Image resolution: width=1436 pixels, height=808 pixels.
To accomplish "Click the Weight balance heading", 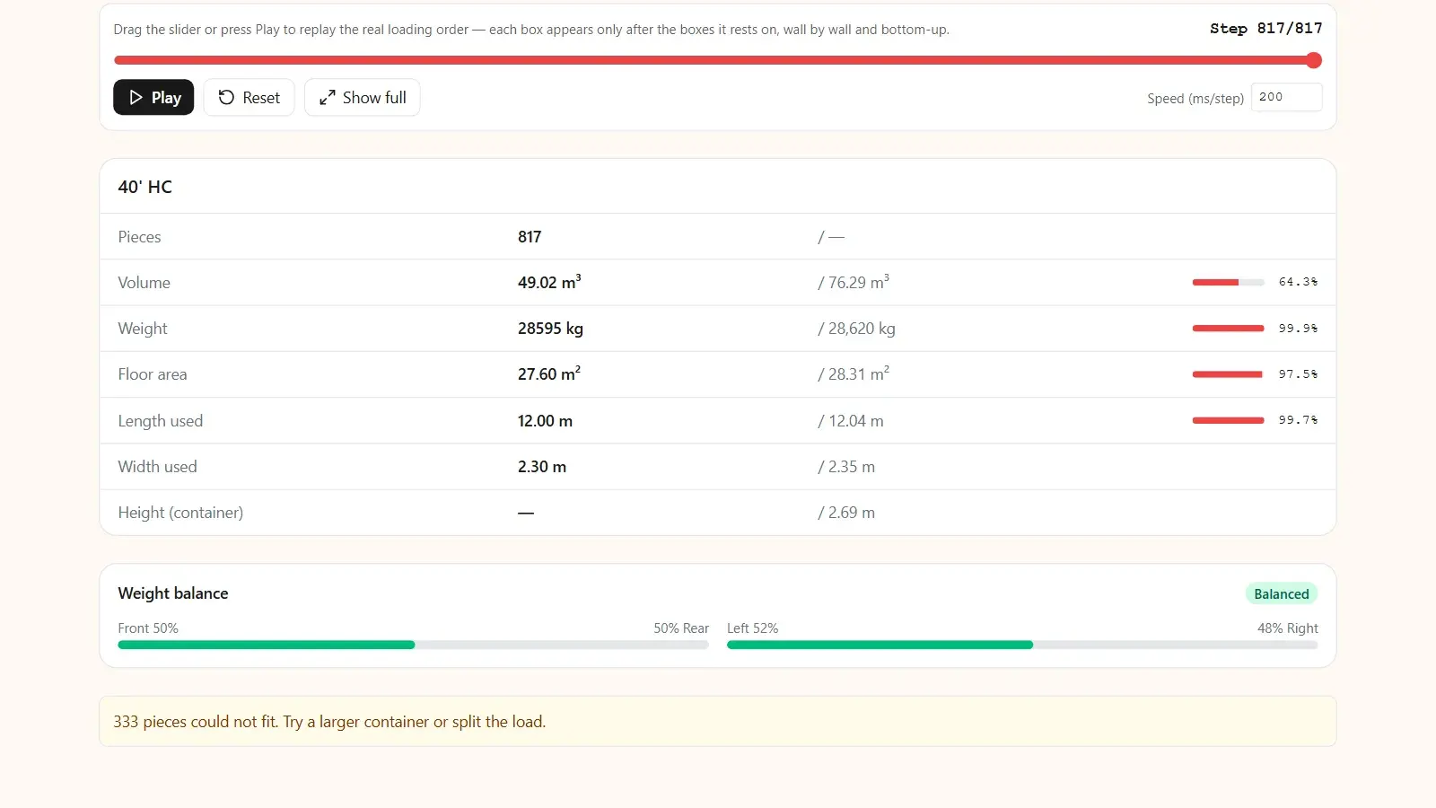I will (x=173, y=593).
